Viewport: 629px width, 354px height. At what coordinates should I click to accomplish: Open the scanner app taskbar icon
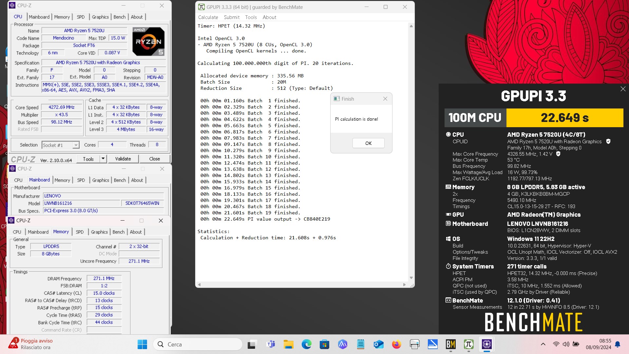pyautogui.click(x=432, y=344)
